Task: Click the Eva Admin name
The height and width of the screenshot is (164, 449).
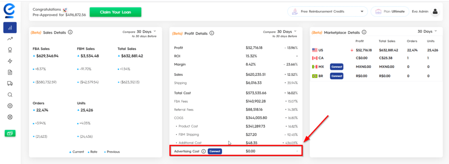Action: (x=420, y=12)
